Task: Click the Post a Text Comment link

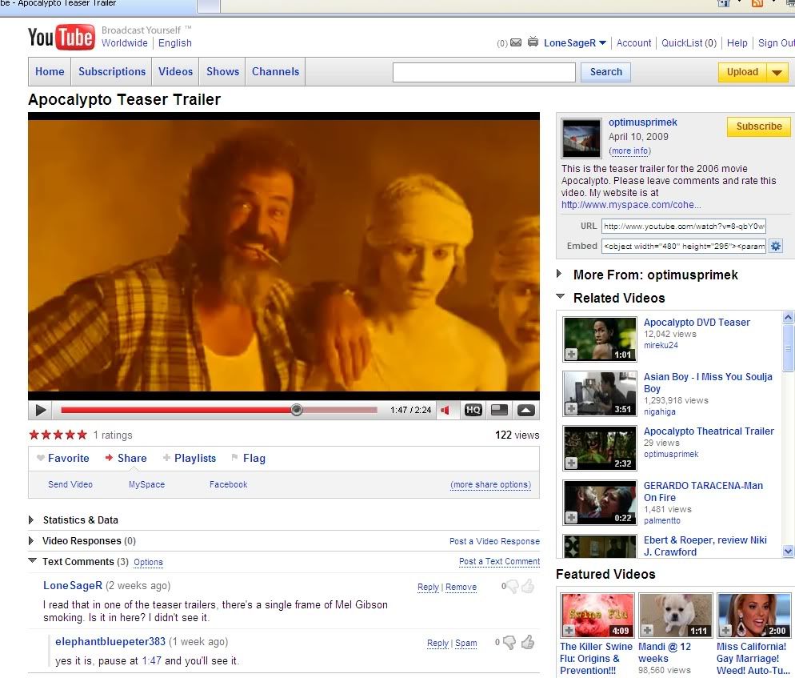Action: (x=499, y=561)
